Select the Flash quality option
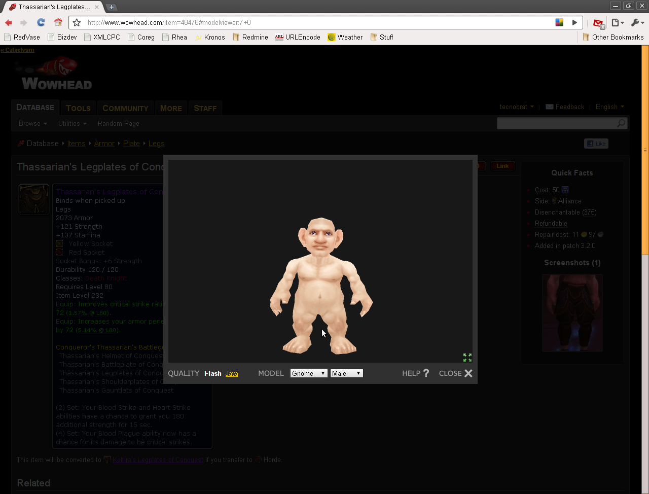Viewport: 649px width, 494px height. [x=213, y=373]
